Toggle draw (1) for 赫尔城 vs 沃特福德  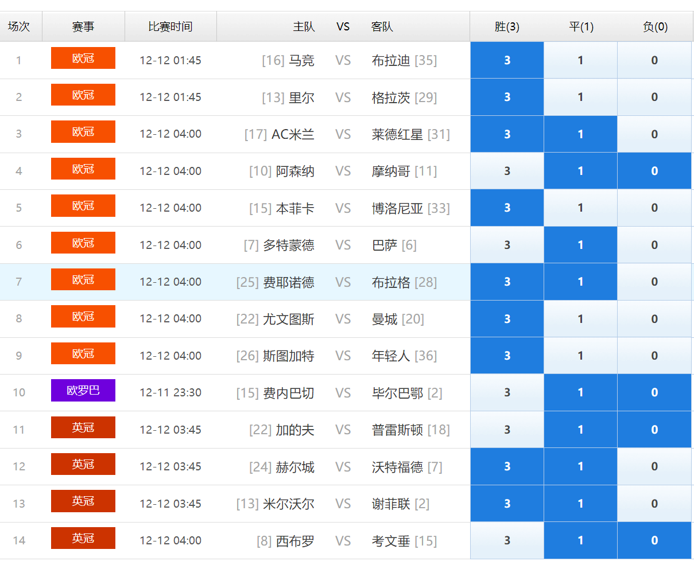click(x=580, y=466)
